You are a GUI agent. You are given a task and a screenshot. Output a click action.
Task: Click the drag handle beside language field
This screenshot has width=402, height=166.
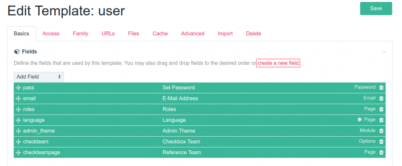click(18, 120)
